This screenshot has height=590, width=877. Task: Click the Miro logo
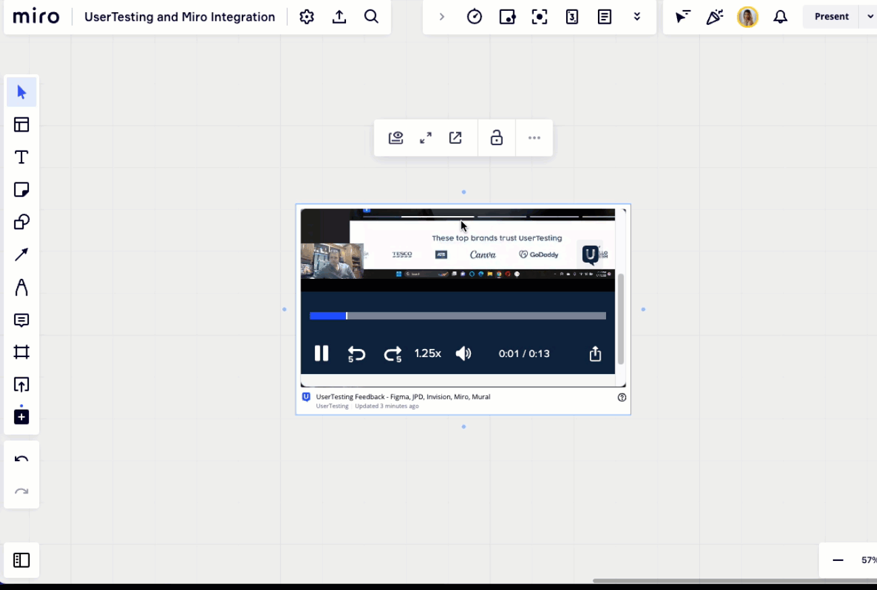(x=36, y=16)
